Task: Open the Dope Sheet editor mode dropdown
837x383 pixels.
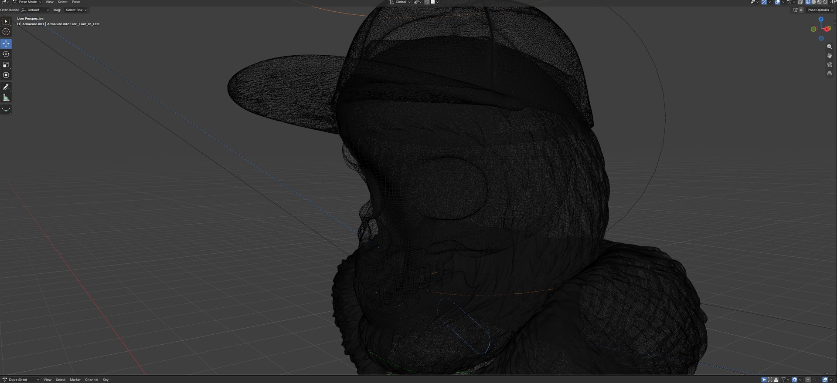Action: (x=21, y=380)
